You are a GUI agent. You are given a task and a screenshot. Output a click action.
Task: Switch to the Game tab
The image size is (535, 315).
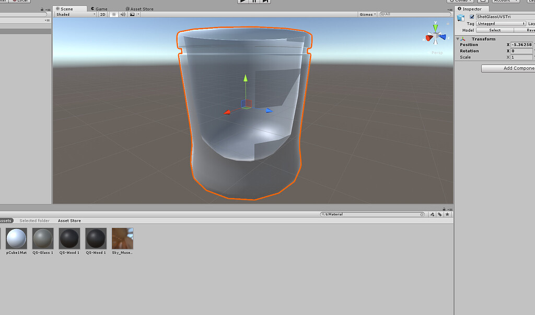(99, 8)
